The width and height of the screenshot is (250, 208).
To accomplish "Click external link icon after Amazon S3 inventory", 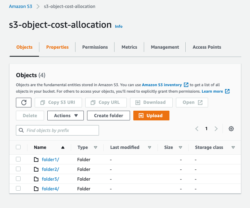I will point(186,85).
